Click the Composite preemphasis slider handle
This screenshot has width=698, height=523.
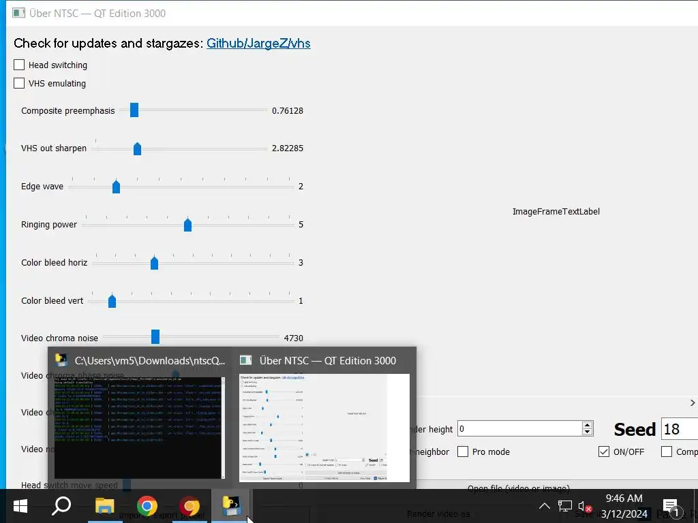pos(134,110)
